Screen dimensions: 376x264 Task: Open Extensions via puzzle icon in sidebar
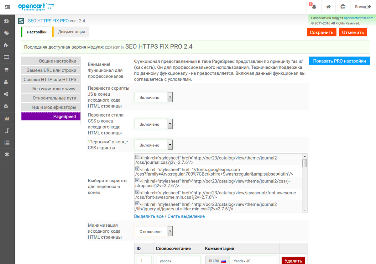point(6,45)
